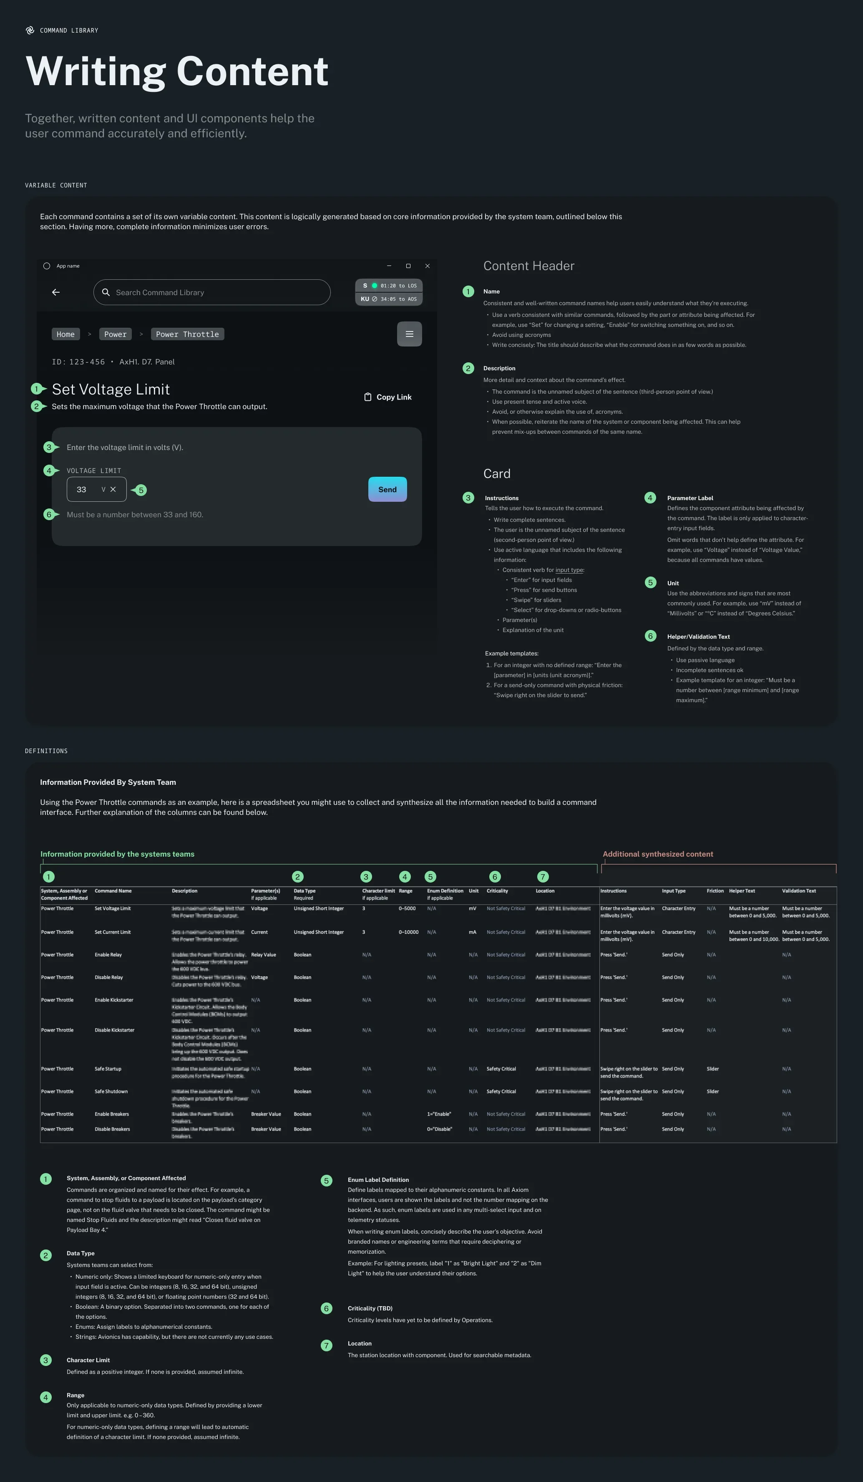Click inside the Search Command Library field
The width and height of the screenshot is (863, 1482).
(x=211, y=292)
